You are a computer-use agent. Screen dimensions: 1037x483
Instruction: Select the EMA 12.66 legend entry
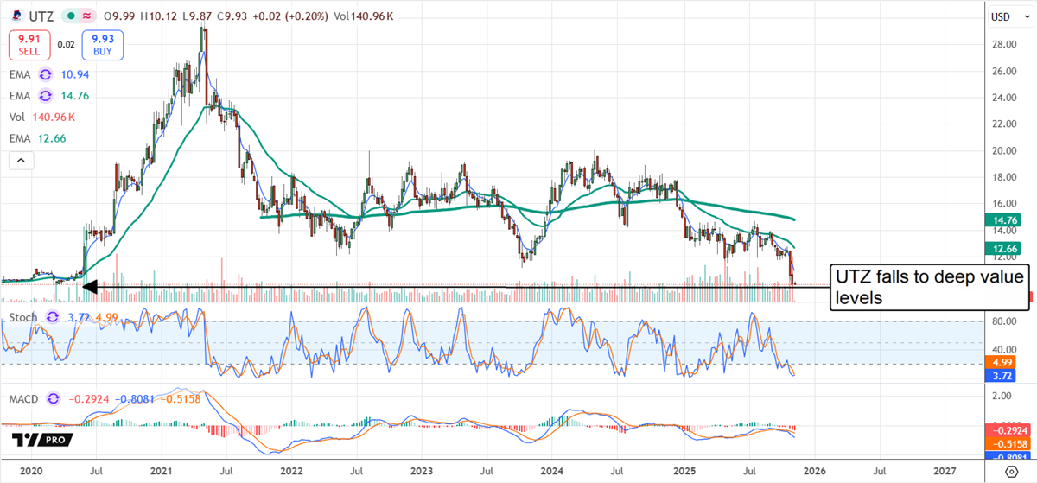35,137
